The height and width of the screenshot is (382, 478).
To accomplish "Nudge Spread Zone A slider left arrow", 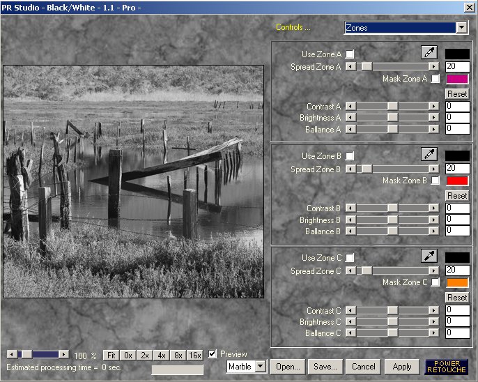I will tap(351, 66).
